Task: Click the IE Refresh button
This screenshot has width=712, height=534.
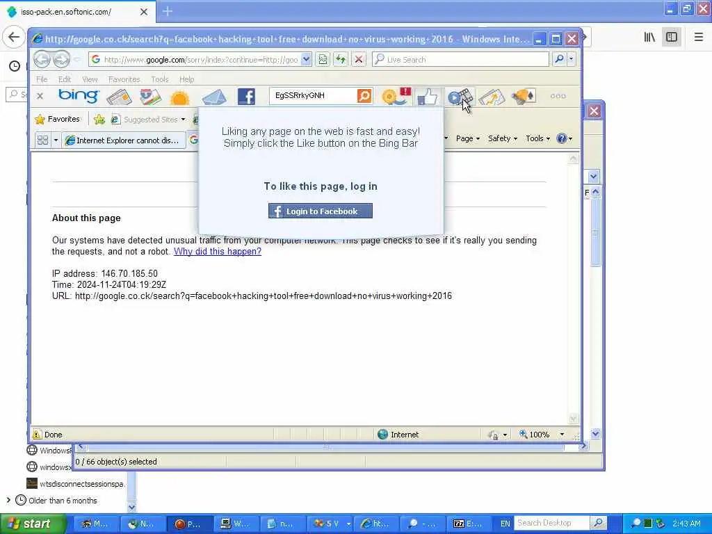Action: click(x=341, y=60)
